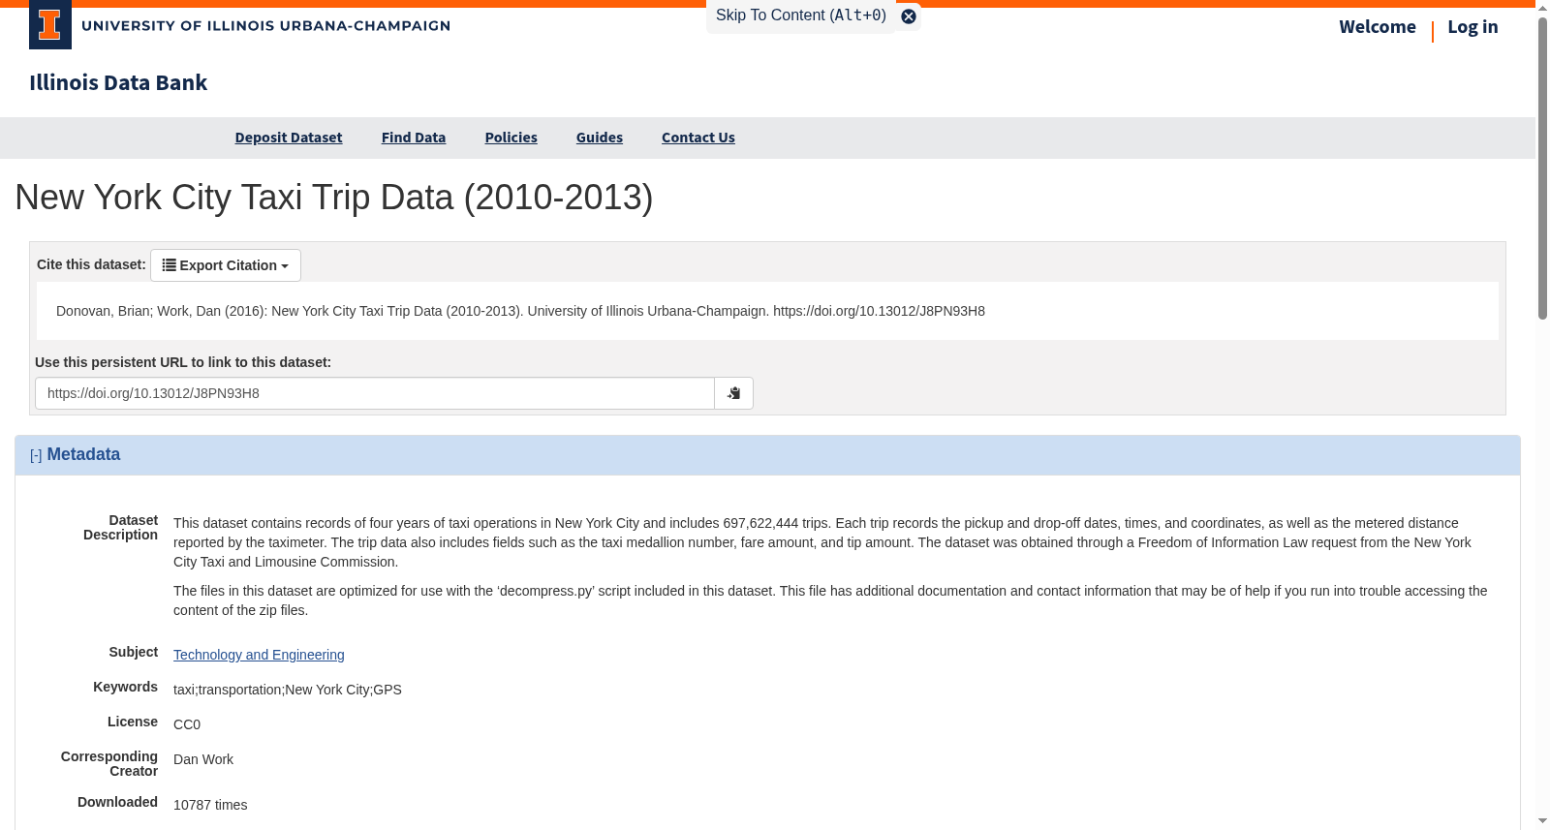Click into the persistent URL field

375,393
